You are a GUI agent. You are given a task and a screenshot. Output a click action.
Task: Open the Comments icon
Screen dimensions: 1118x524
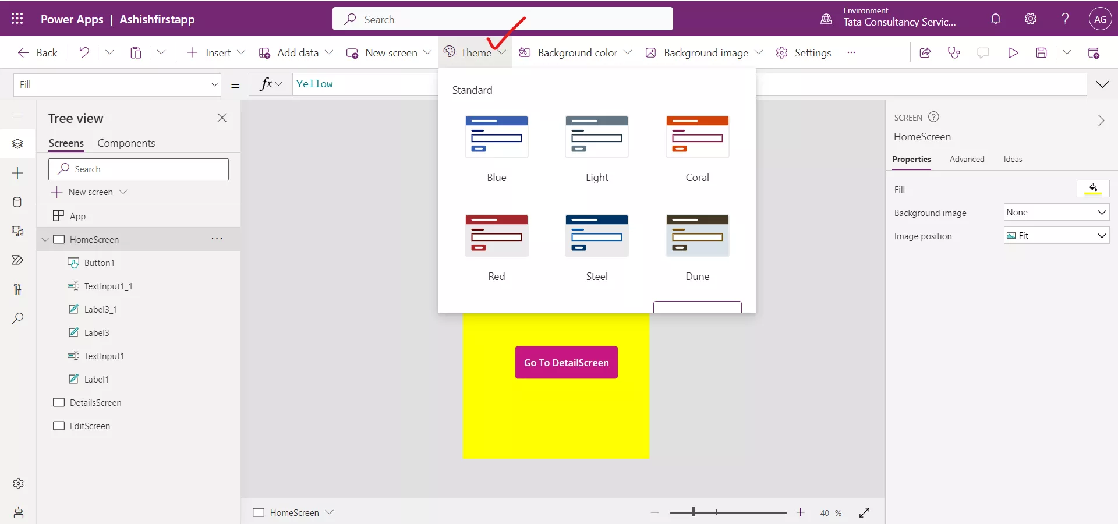[x=984, y=52]
